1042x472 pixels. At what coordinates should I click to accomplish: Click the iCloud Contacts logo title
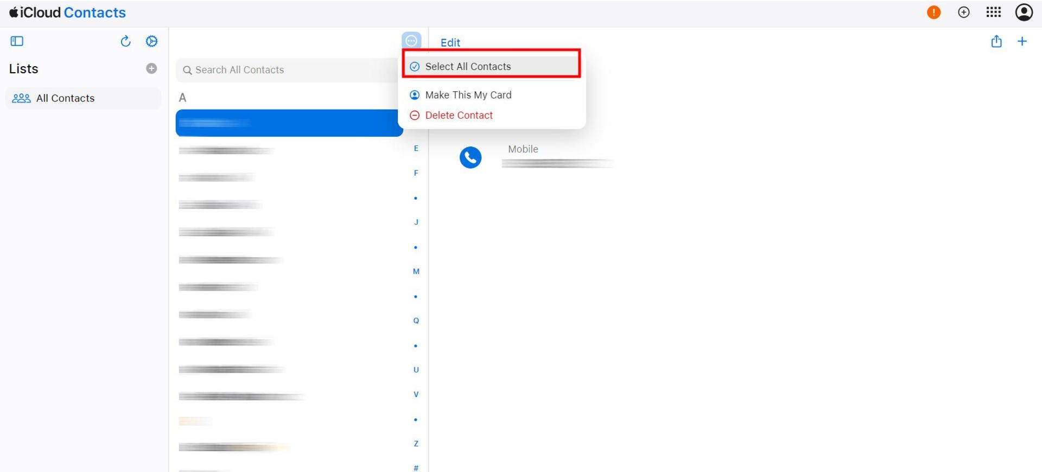pyautogui.click(x=67, y=12)
